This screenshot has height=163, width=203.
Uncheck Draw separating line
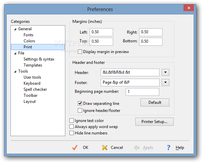click(80, 104)
